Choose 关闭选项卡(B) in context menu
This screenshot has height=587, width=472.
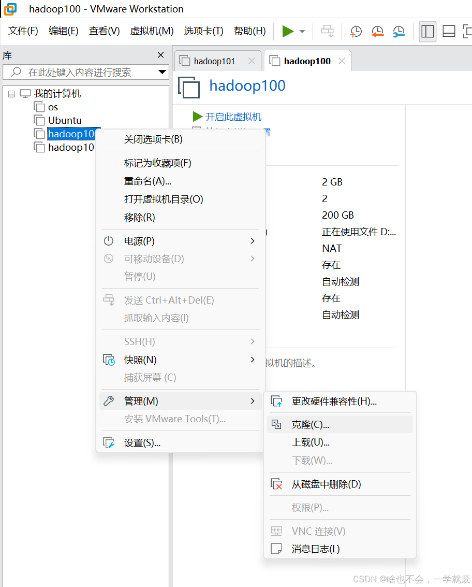(x=180, y=139)
